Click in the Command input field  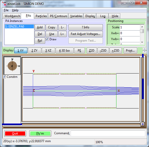coord(108,133)
